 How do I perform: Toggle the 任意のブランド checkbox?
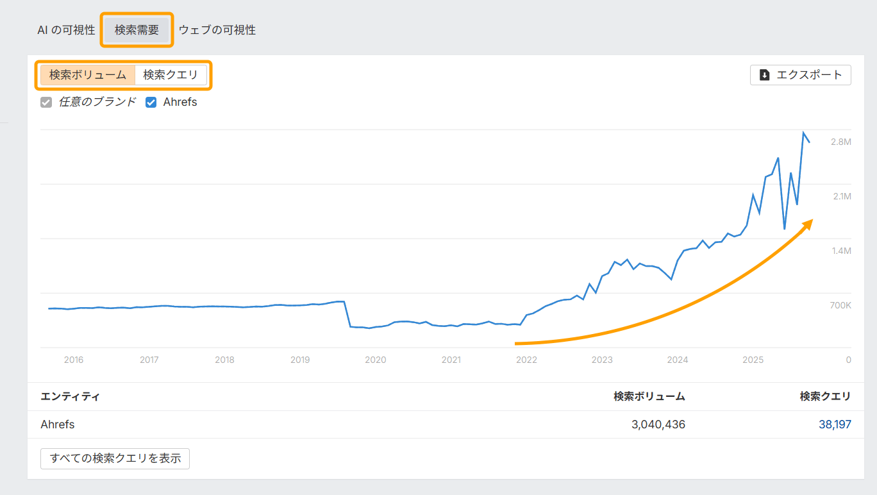[46, 102]
